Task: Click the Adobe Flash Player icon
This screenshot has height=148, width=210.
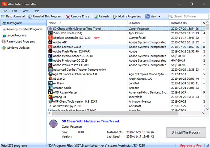Action: tap(50, 51)
